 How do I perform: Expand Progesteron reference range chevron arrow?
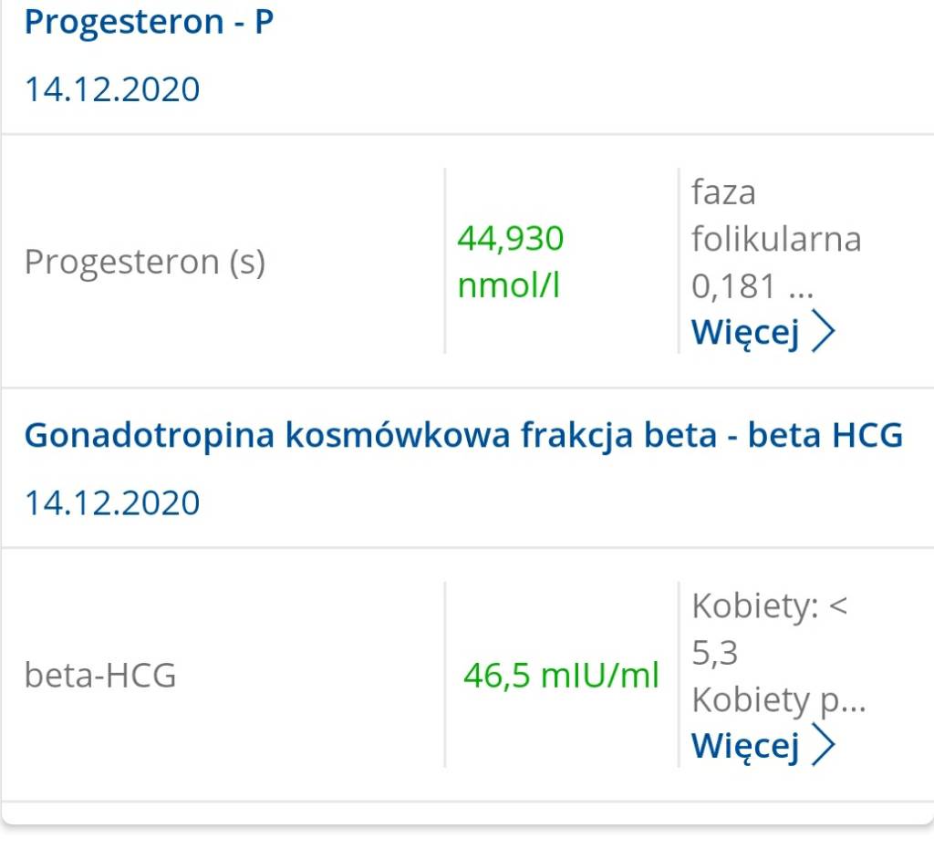(x=823, y=332)
